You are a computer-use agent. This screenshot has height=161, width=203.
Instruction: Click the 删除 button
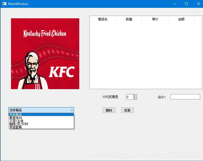pos(109,110)
